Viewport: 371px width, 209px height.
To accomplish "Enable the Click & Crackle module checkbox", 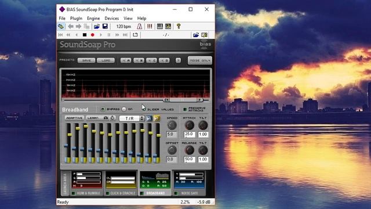I will click(108, 193).
